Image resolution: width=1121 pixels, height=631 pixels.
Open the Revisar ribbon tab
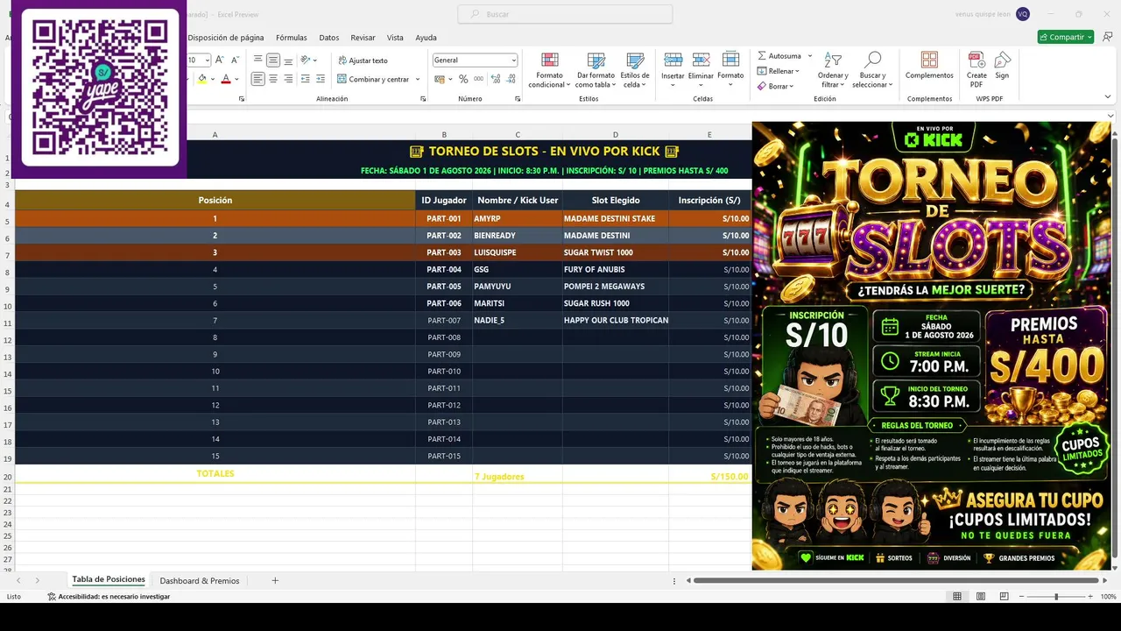coord(363,38)
